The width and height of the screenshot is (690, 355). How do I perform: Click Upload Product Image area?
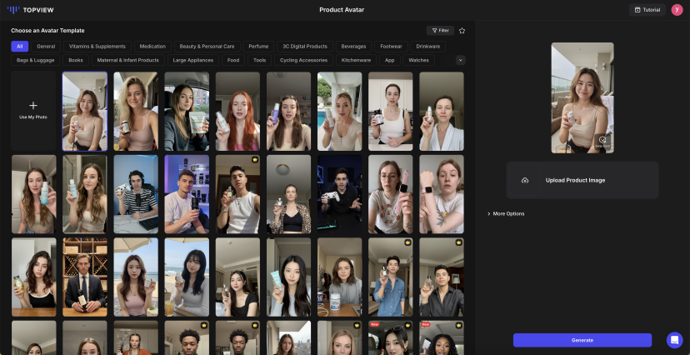(x=582, y=180)
